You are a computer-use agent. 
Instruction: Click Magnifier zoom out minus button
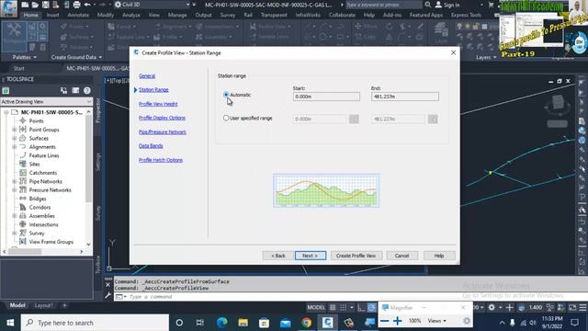(384, 321)
